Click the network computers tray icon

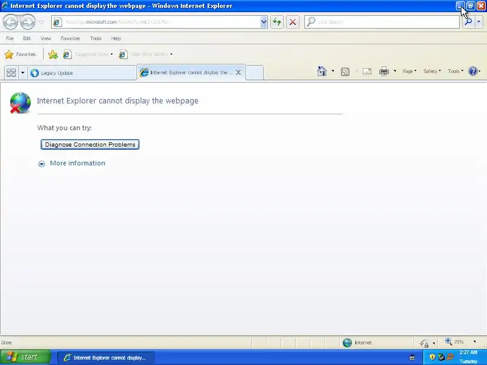441,357
